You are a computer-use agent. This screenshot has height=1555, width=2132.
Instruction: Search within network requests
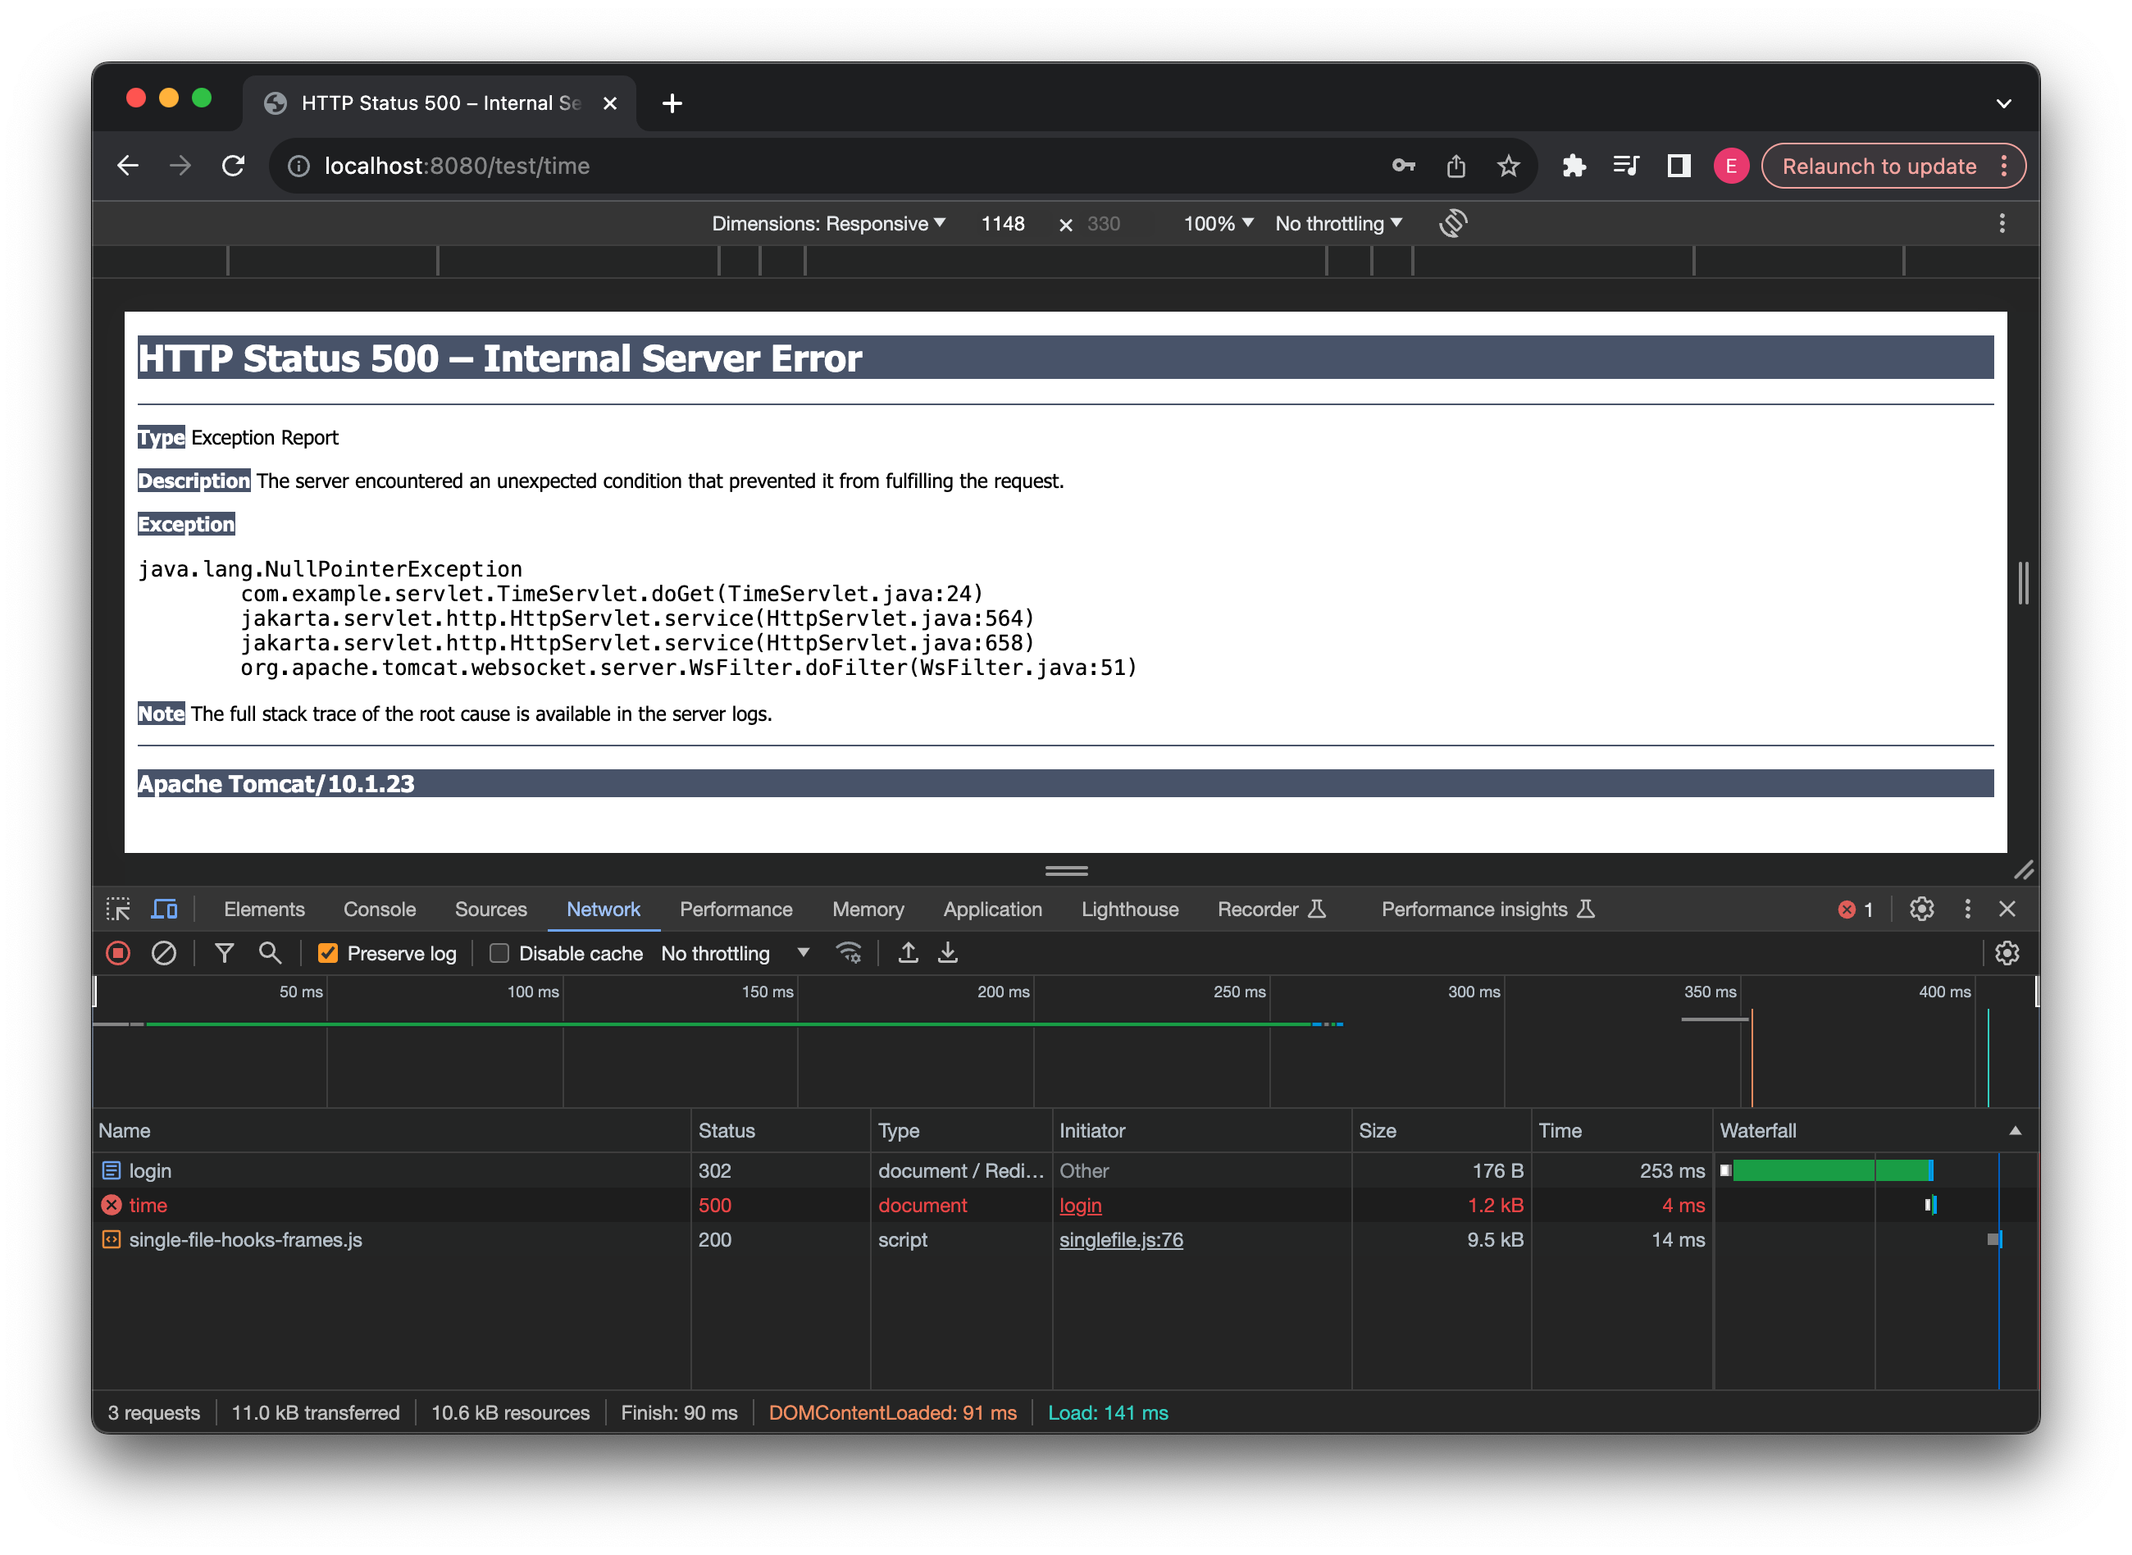[x=270, y=952]
